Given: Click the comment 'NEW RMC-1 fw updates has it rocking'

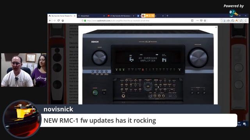Looking at the screenshot, I should [x=100, y=121].
